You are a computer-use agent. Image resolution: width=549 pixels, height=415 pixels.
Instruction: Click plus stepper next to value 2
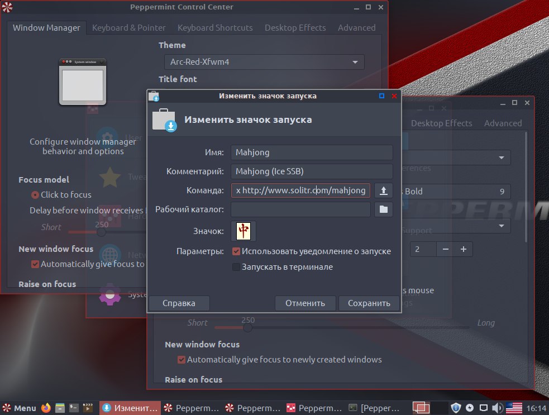464,249
